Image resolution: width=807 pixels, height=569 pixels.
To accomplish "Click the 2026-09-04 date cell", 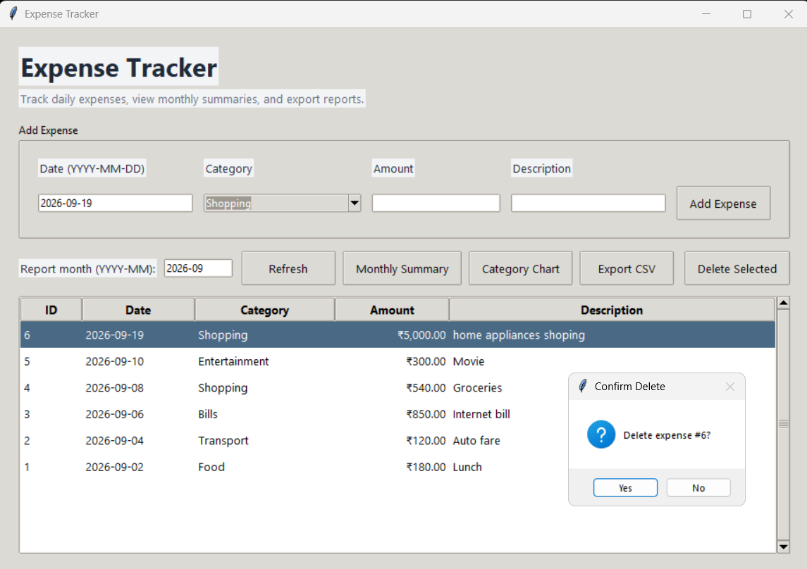I will (x=114, y=441).
